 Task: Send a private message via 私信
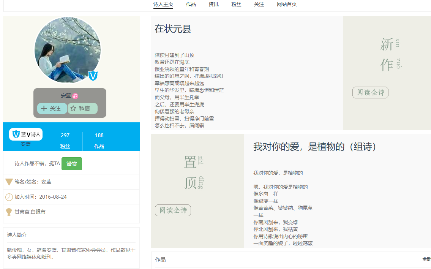[83, 109]
